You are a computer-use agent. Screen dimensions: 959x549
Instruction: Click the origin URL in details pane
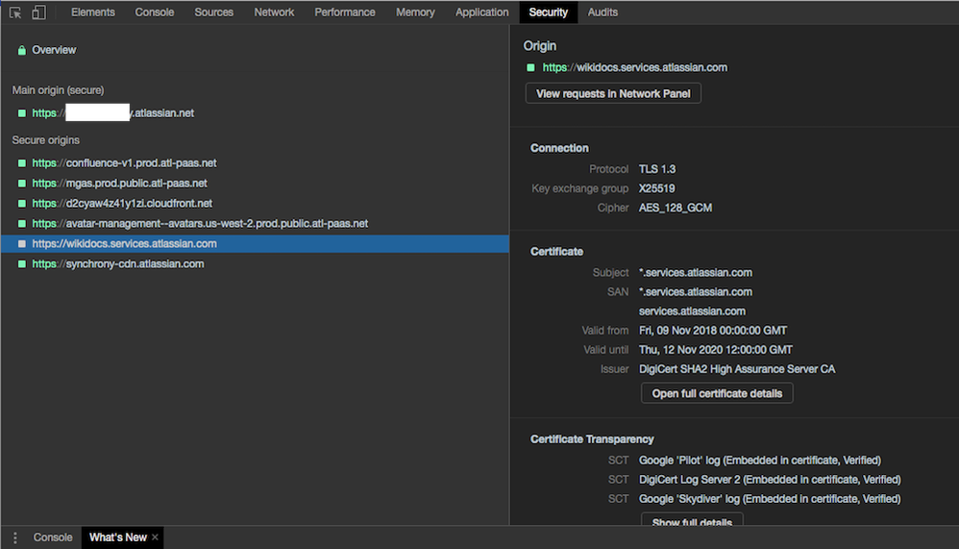click(635, 68)
